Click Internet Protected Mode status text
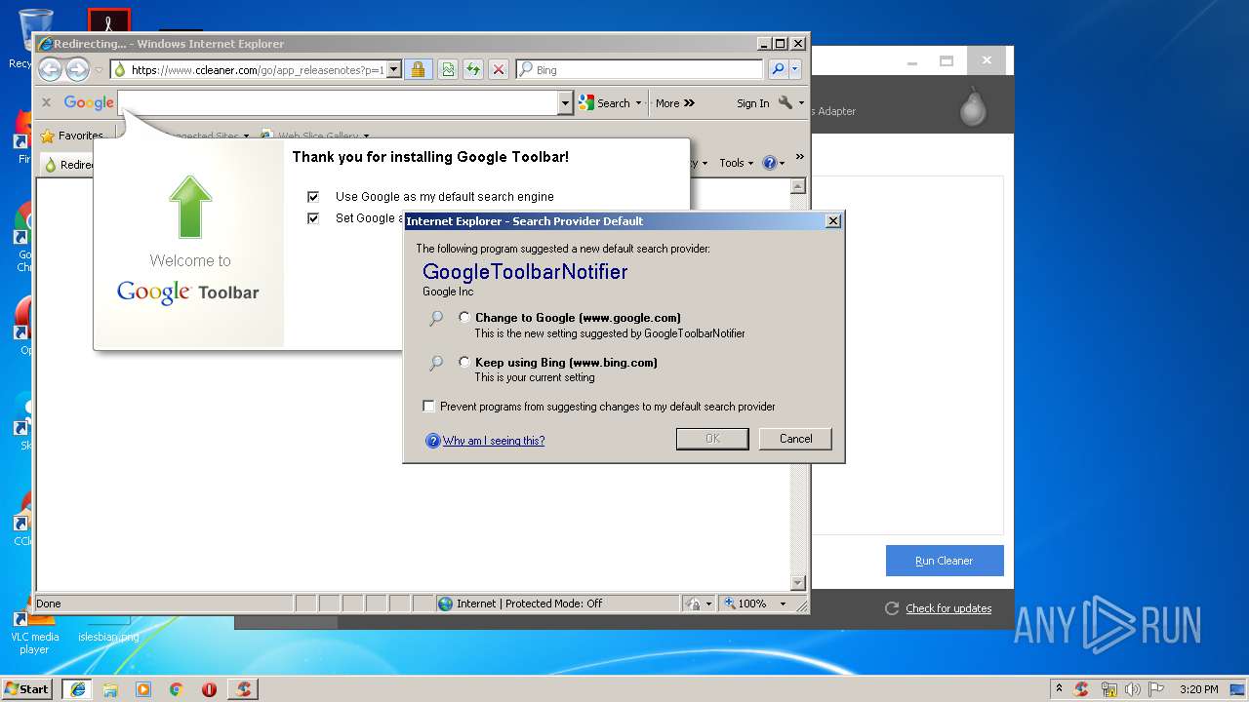This screenshot has height=702, width=1249. 529,604
